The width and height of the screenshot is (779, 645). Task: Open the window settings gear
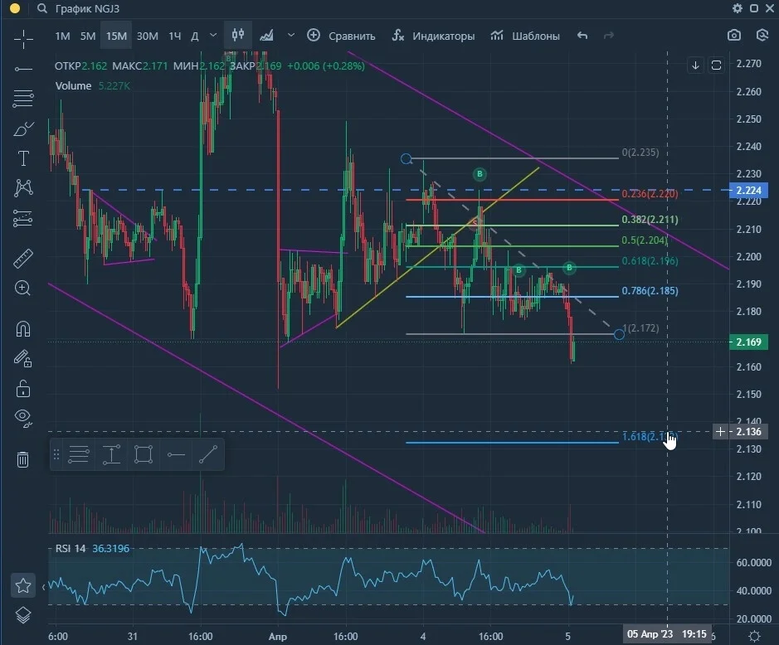pyautogui.click(x=738, y=8)
